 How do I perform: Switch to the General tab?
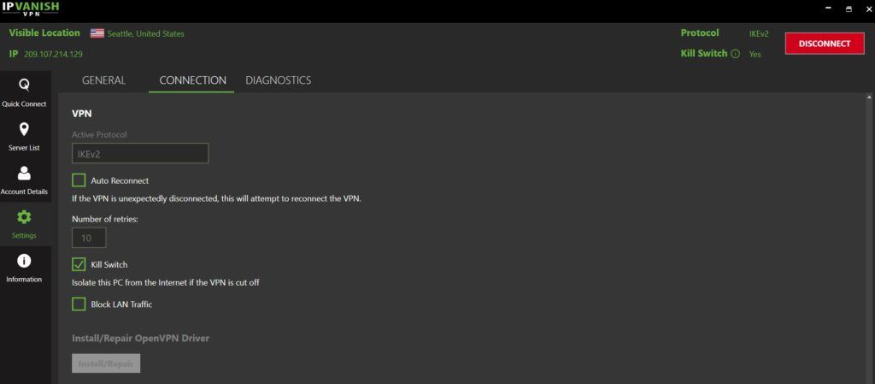(x=103, y=80)
